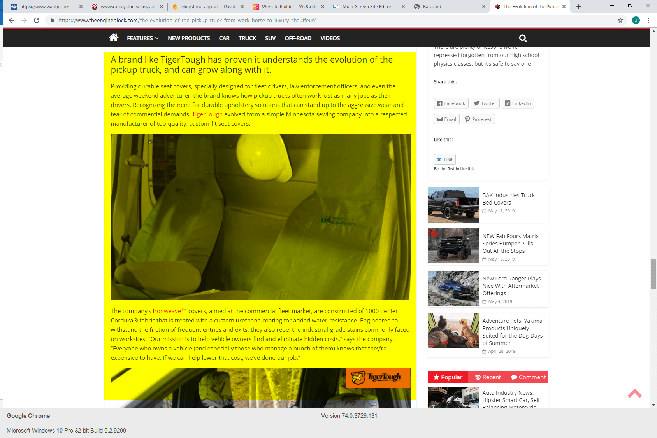The height and width of the screenshot is (438, 657).
Task: Click the browser address bar URL
Action: point(187,20)
